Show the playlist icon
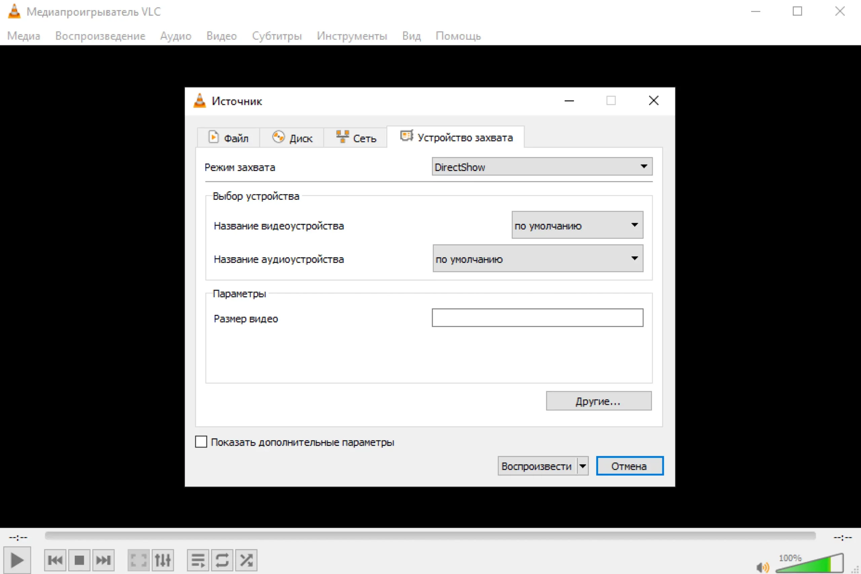The image size is (861, 574). pyautogui.click(x=198, y=560)
